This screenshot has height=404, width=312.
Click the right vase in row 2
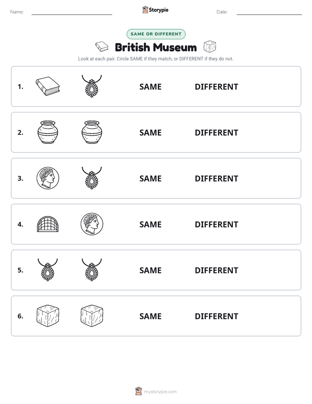(x=92, y=132)
